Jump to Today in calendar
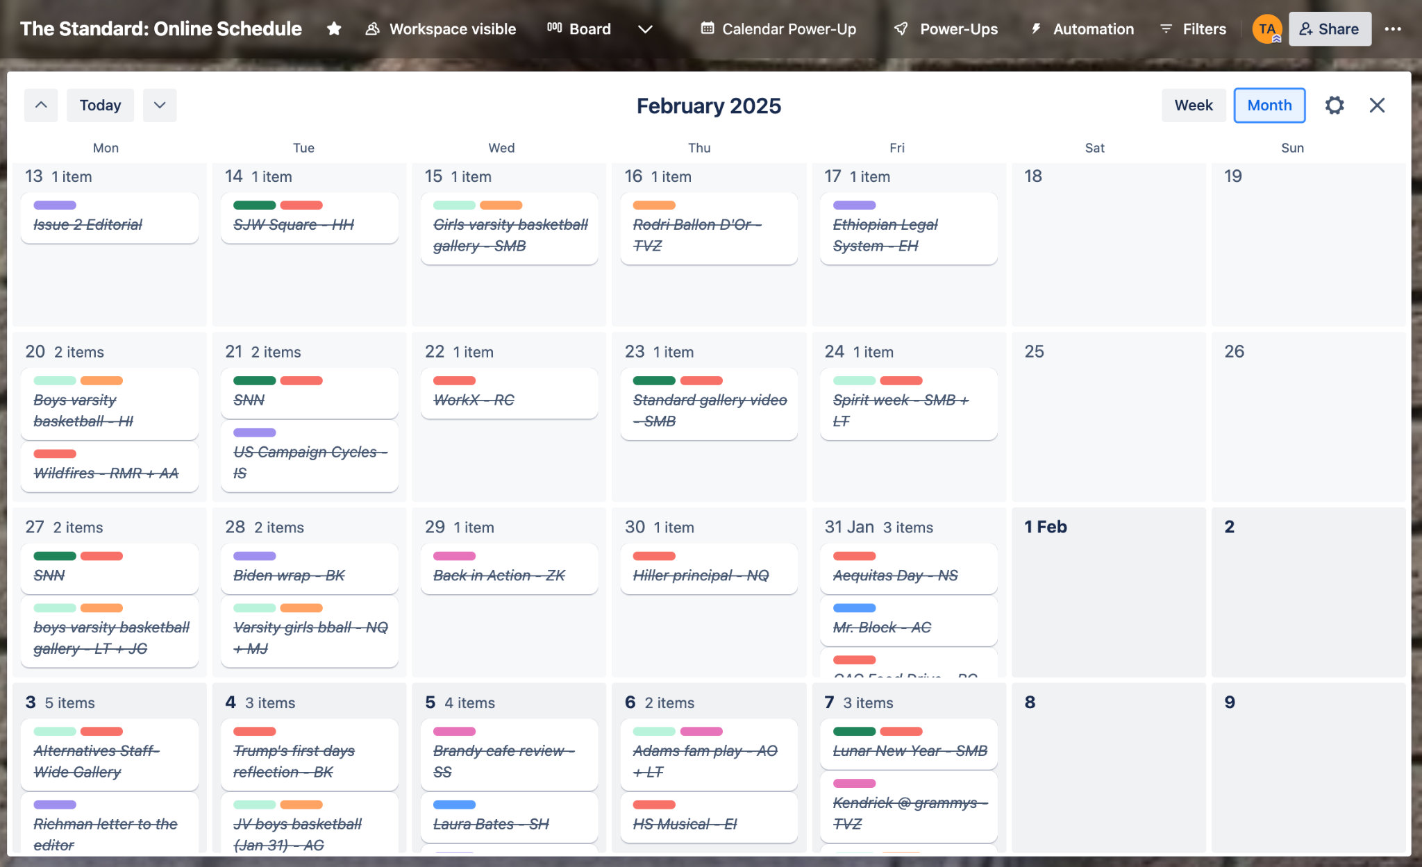Screen dimensions: 1422x867 point(100,105)
